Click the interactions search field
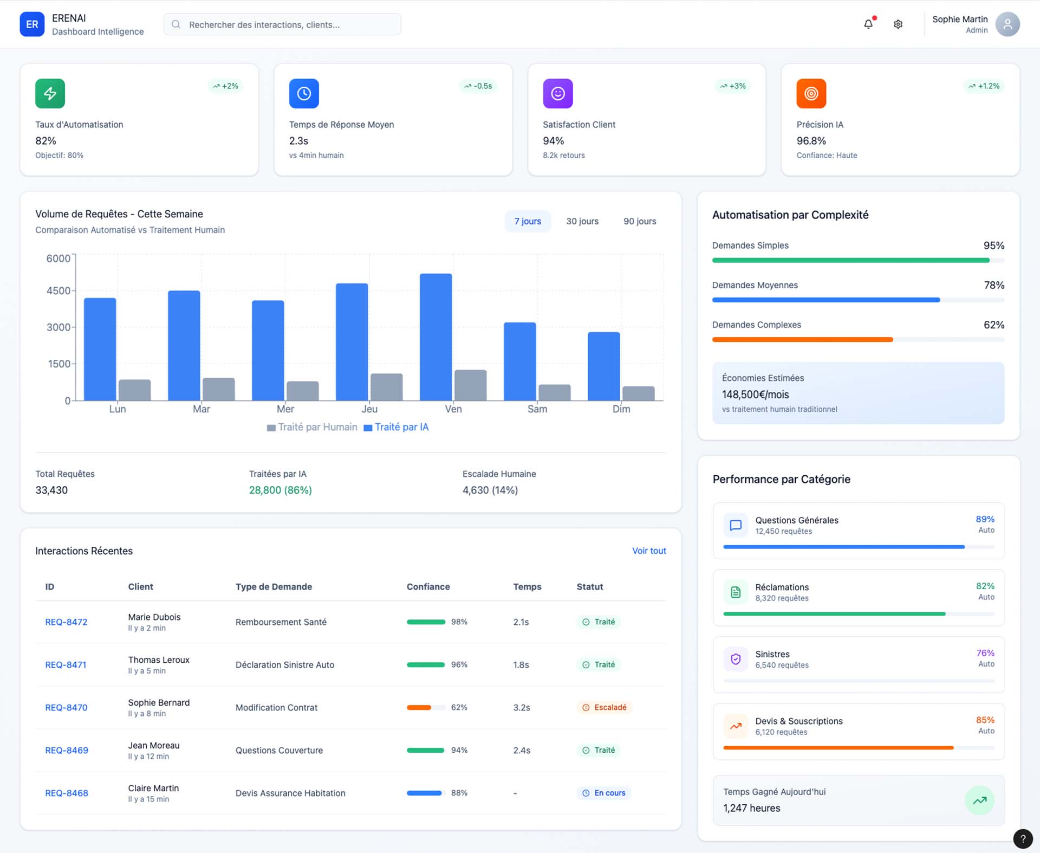Viewport: 1040px width, 853px height. [282, 24]
